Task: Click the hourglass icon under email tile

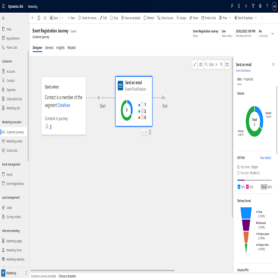Action: pos(150,132)
